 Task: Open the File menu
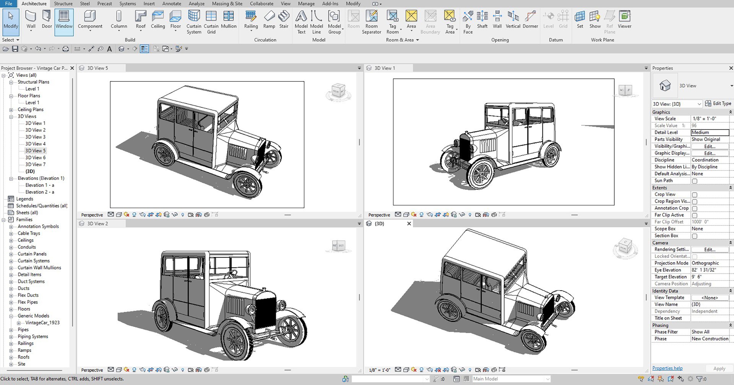[8, 3]
